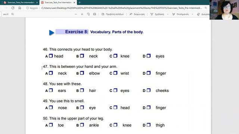
Task: Check box C eyes for question 48
Action: (x=115, y=90)
